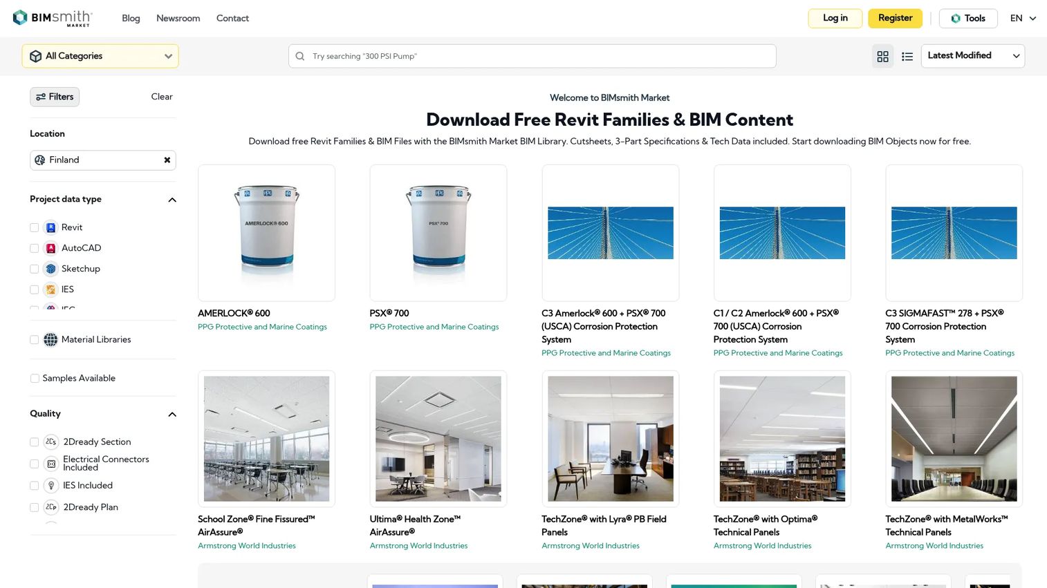
Task: Open the Latest Modified sort dropdown
Action: [x=973, y=56]
